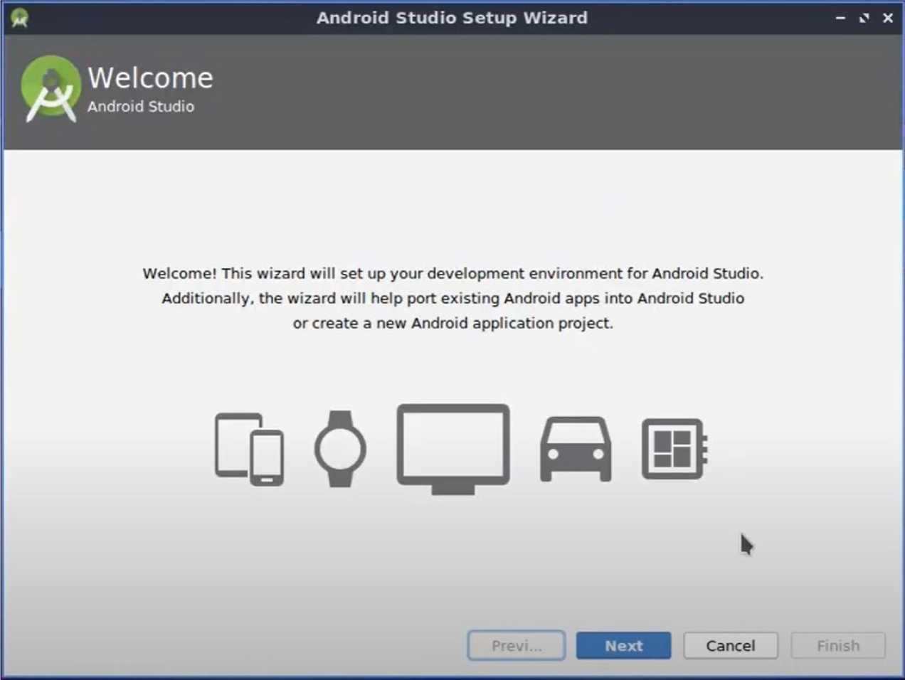Click the TV screen icon
Viewport: 905px width, 680px height.
(453, 450)
